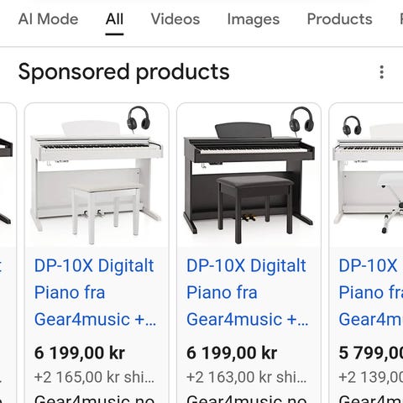Click the white piano with X-stool image
This screenshot has height=403, width=403.
[367, 175]
